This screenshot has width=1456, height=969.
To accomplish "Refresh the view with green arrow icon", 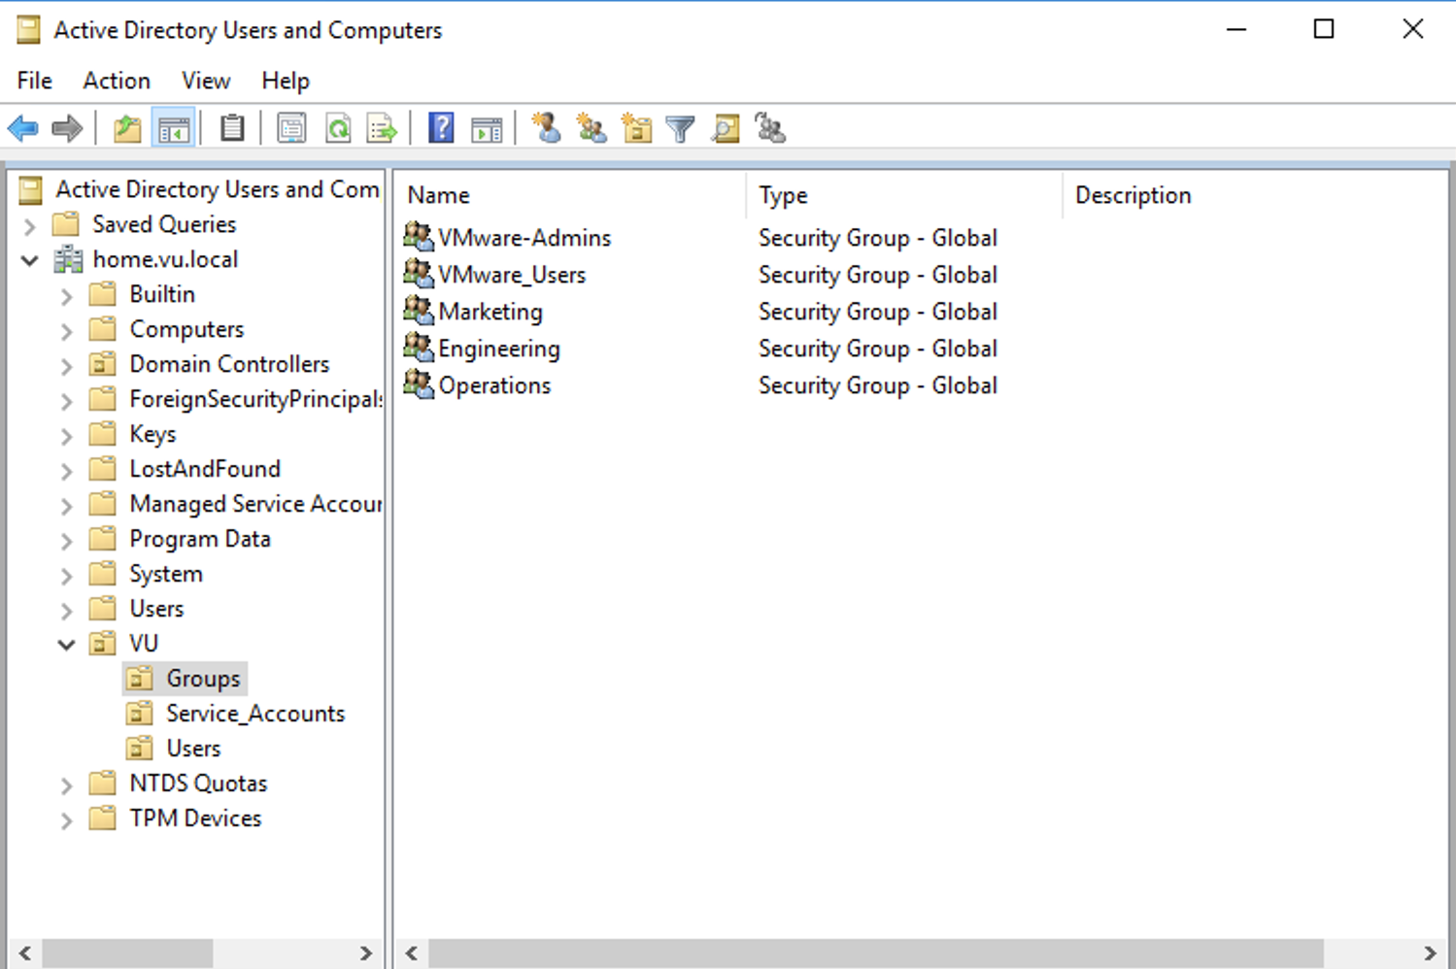I will coord(338,128).
